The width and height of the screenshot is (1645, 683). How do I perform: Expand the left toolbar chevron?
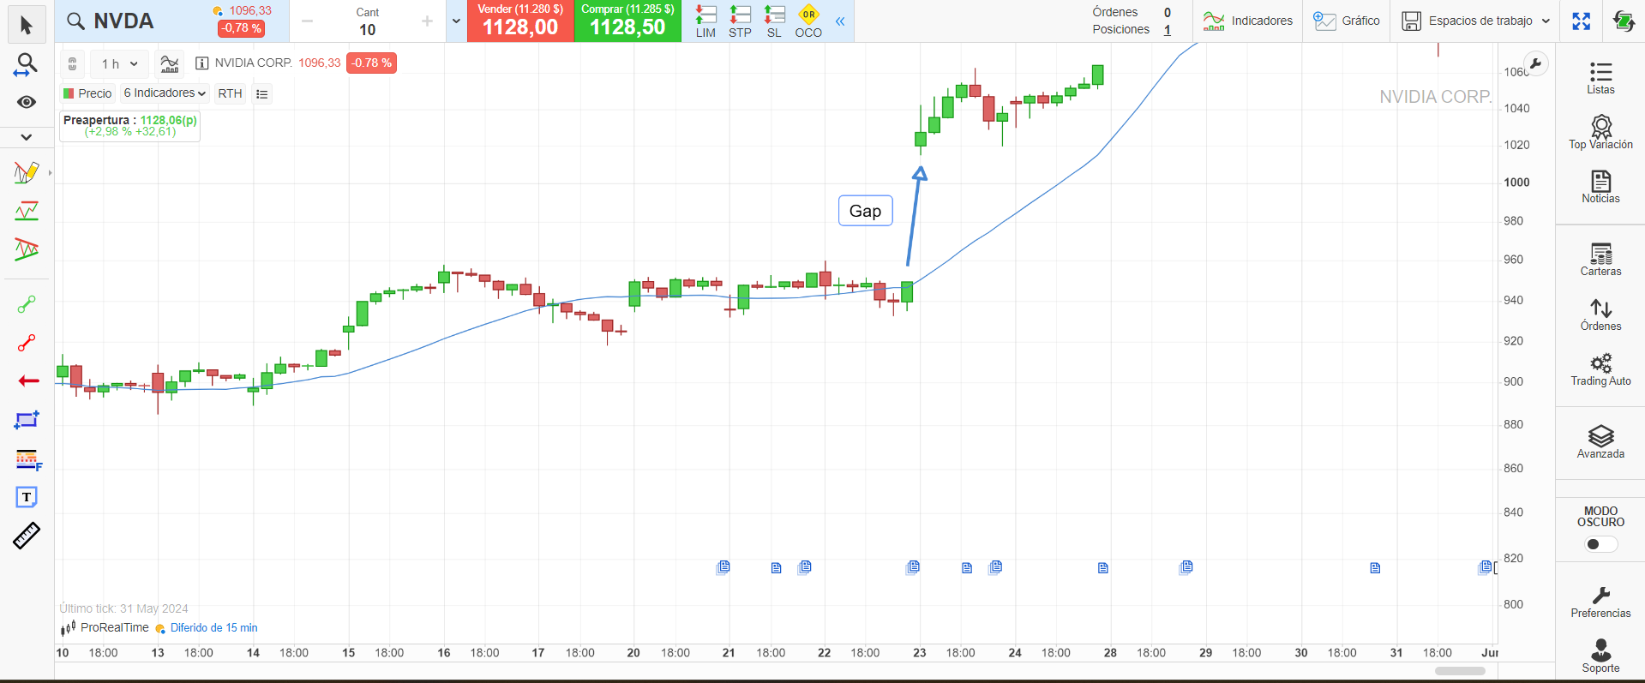click(27, 137)
